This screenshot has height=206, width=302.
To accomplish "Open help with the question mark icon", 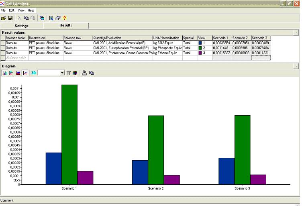I will 65,18.
